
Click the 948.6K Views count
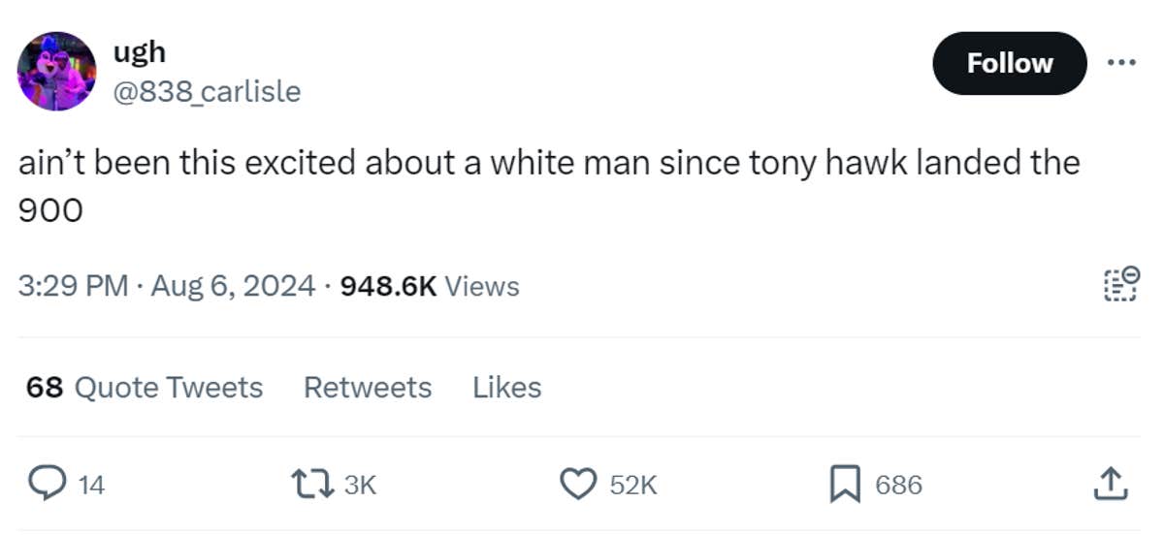(x=430, y=286)
